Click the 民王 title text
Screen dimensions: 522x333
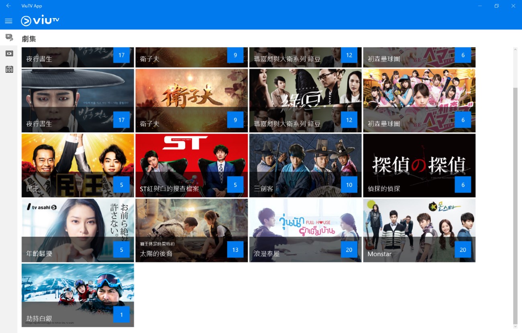click(x=33, y=189)
